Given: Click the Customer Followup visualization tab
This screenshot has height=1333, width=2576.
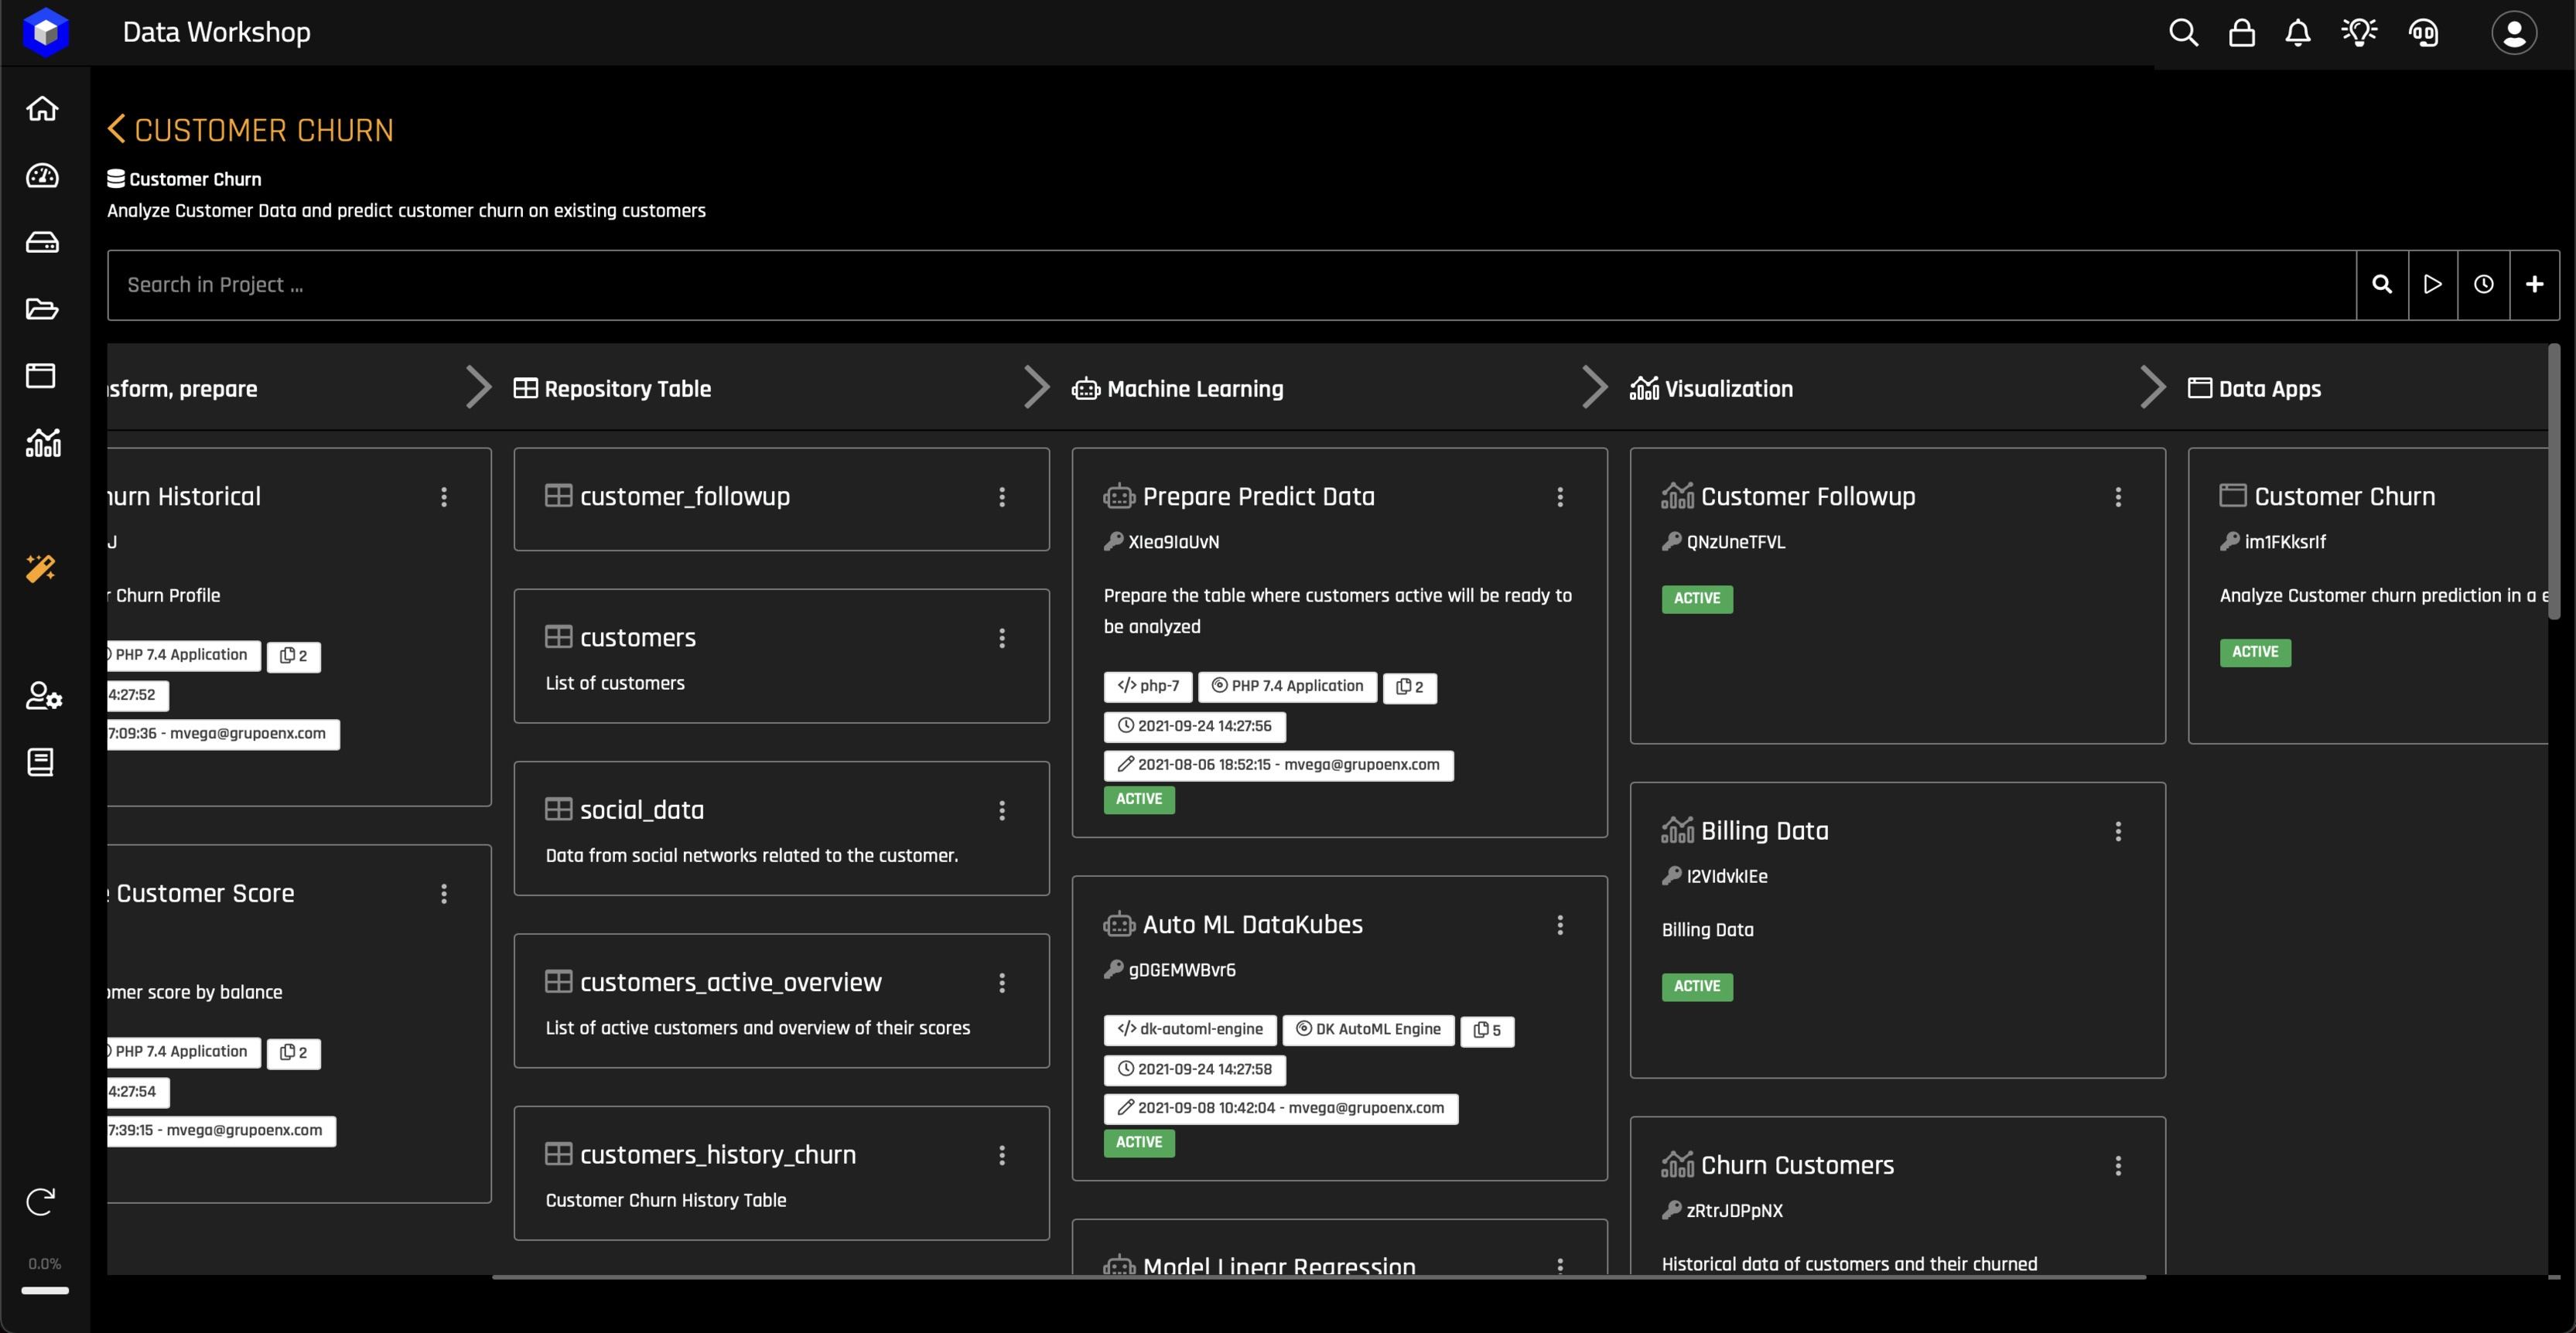Looking at the screenshot, I should point(1807,496).
